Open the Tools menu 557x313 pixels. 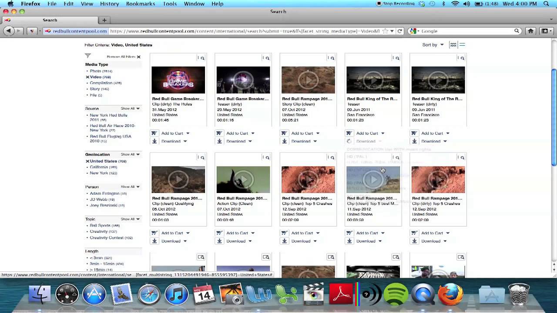coord(170,3)
